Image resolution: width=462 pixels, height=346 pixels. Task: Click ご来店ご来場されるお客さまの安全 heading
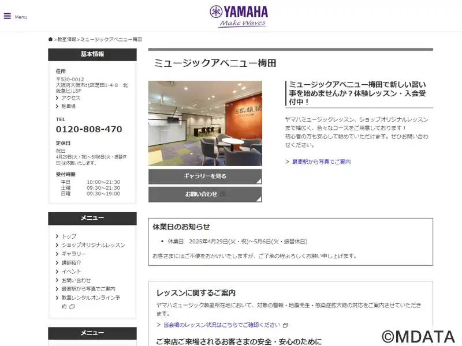pyautogui.click(x=239, y=341)
